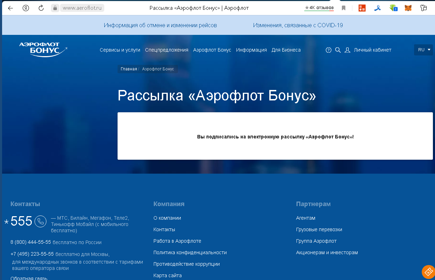Open the MetaMask fox extension
435x280 pixels.
(408, 8)
